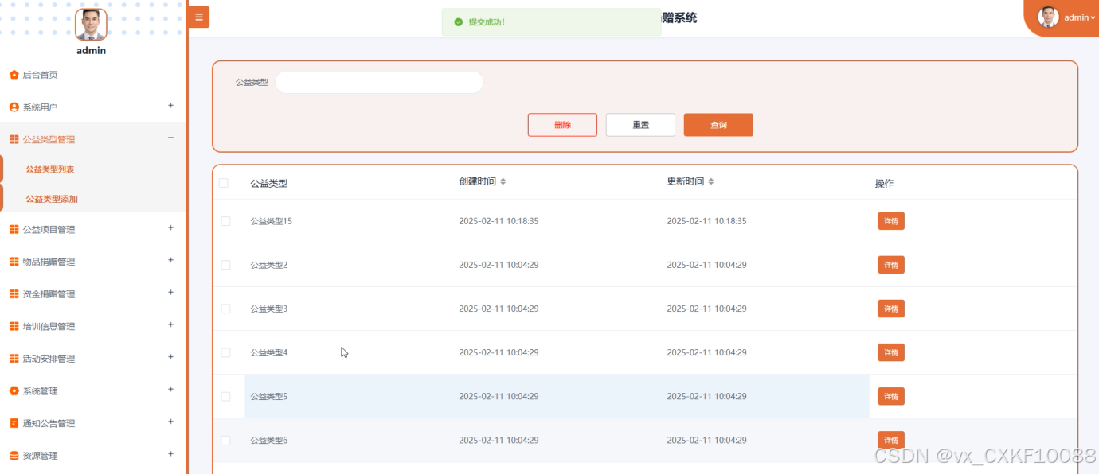Screen dimensions: 1099x474
Task: Click the document icon beside 通知公告管理
Action: 14,423
